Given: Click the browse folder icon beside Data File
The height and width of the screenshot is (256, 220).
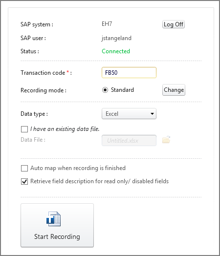Looking at the screenshot, I should [x=166, y=140].
